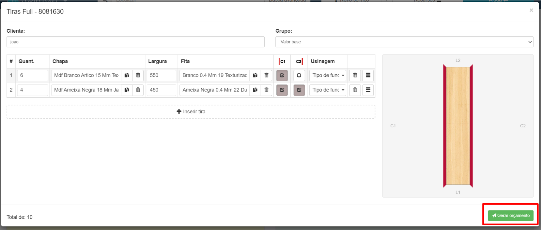The width and height of the screenshot is (541, 232).
Task: Close the Tiras Full dialog
Action: pyautogui.click(x=531, y=10)
